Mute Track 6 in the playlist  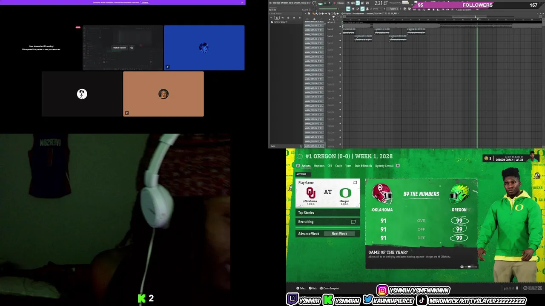(340, 61)
